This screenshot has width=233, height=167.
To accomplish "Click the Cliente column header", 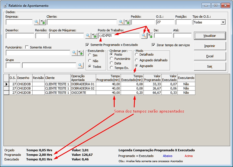I will click(58, 78).
